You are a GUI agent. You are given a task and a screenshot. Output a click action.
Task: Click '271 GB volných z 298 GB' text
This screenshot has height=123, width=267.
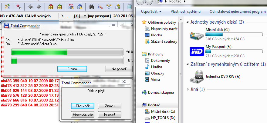coord(225,56)
